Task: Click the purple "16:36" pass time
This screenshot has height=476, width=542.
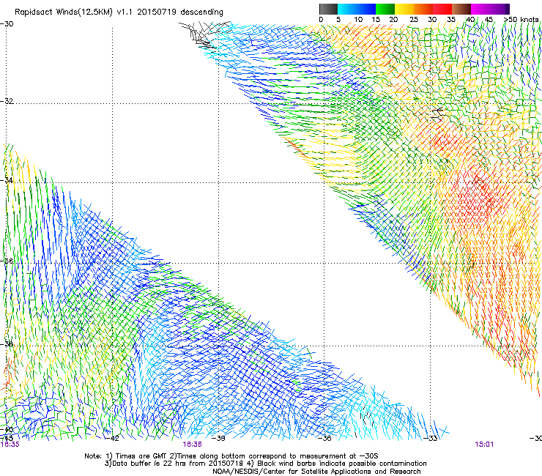Action: pyautogui.click(x=192, y=445)
